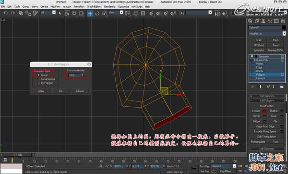This screenshot has width=288, height=174.
Task: Click the Bind to Space Warp icon
Action: (36, 13)
